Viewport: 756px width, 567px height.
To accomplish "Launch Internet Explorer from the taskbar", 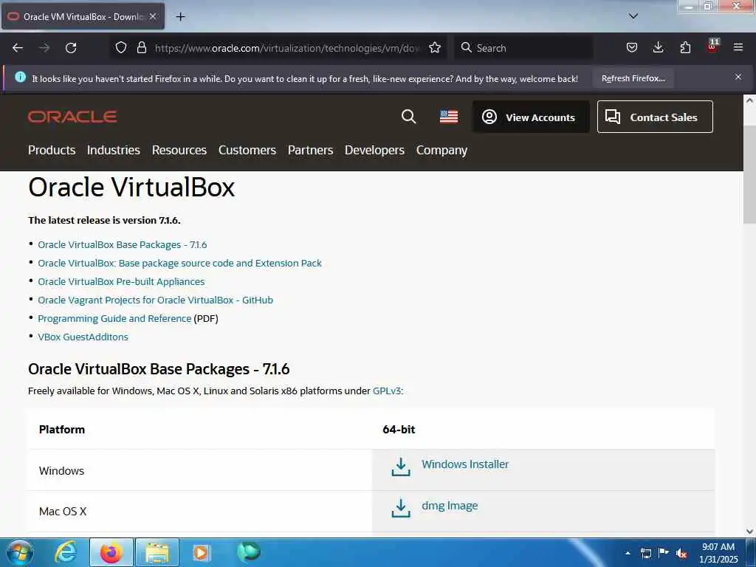I will pos(66,552).
